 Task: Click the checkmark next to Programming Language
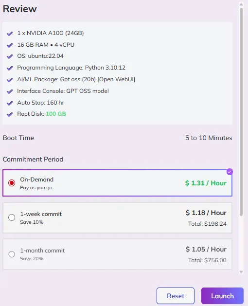10,68
